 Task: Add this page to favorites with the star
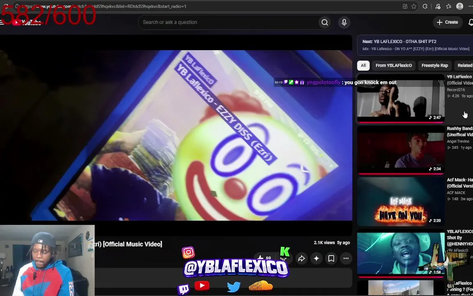(413, 6)
